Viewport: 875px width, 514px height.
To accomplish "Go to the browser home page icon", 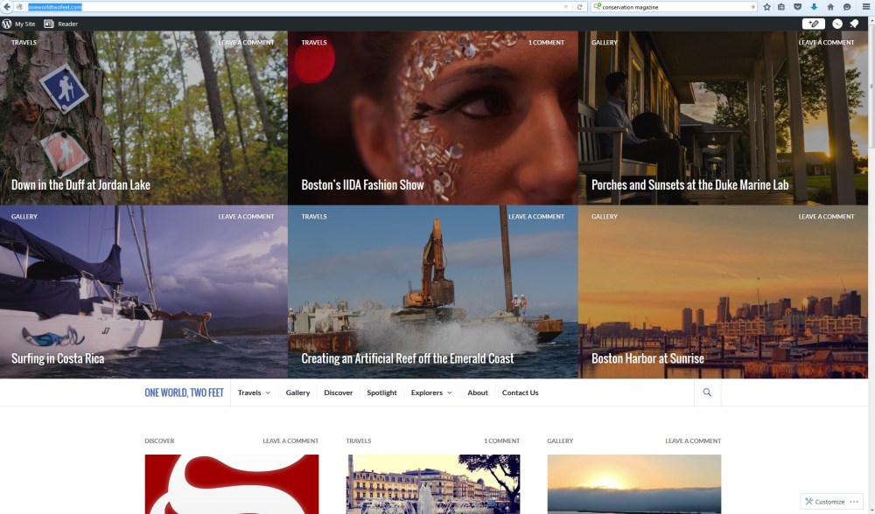I will [830, 7].
